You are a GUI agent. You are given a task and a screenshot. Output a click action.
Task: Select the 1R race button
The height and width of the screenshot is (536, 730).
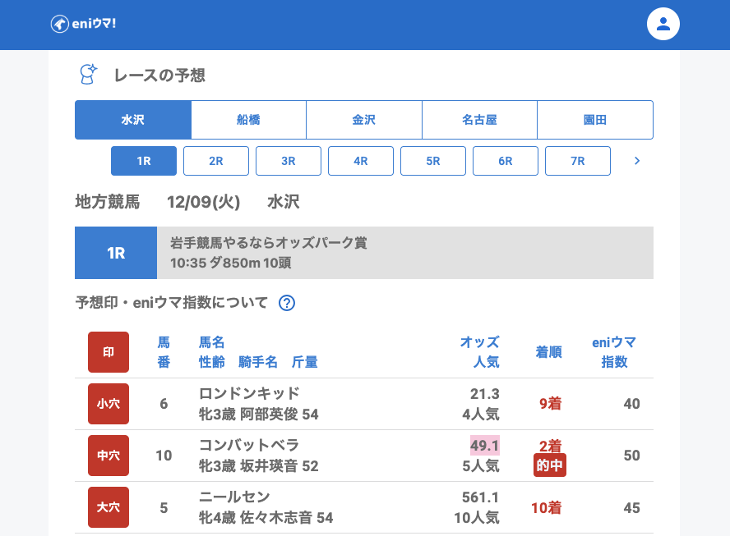pyautogui.click(x=144, y=161)
